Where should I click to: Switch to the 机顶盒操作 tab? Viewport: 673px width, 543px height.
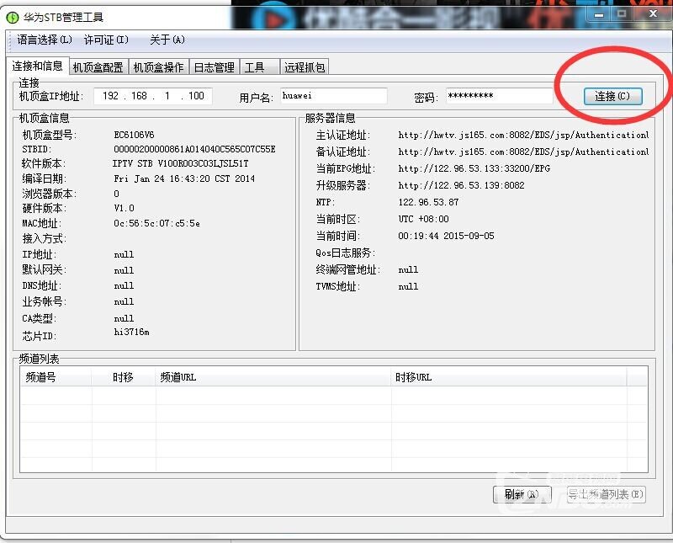pyautogui.click(x=158, y=67)
